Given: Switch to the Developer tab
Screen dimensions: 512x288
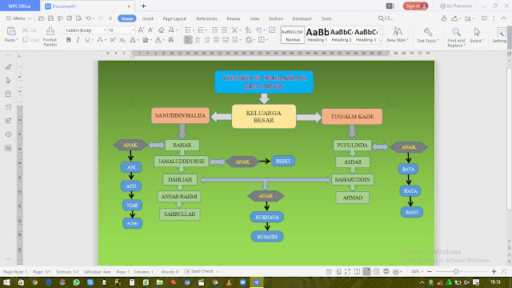Looking at the screenshot, I should click(302, 18).
